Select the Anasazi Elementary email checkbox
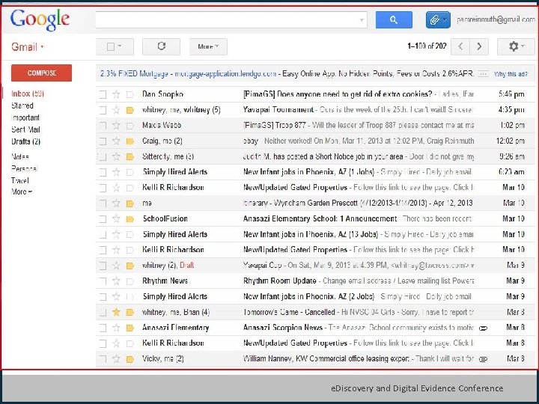The width and height of the screenshot is (539, 404). pos(103,328)
